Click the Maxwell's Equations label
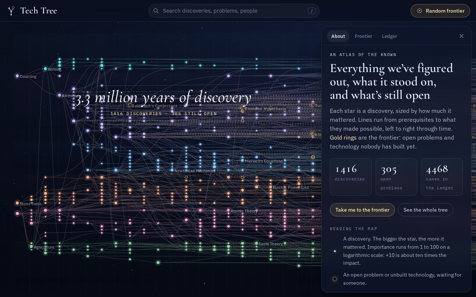Screen dimensions: 476x297 point(264,161)
